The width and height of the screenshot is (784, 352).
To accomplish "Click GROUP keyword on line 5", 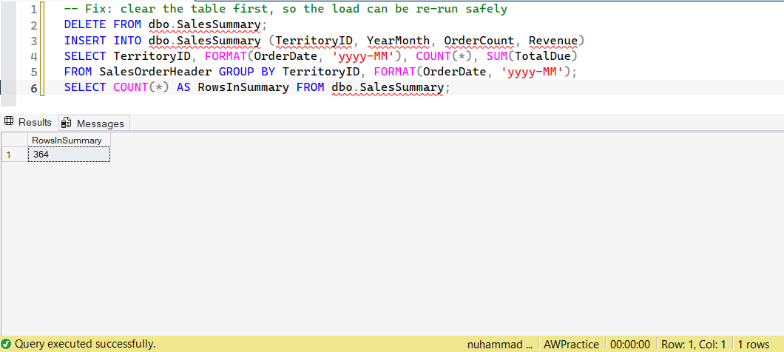I will pyautogui.click(x=237, y=72).
